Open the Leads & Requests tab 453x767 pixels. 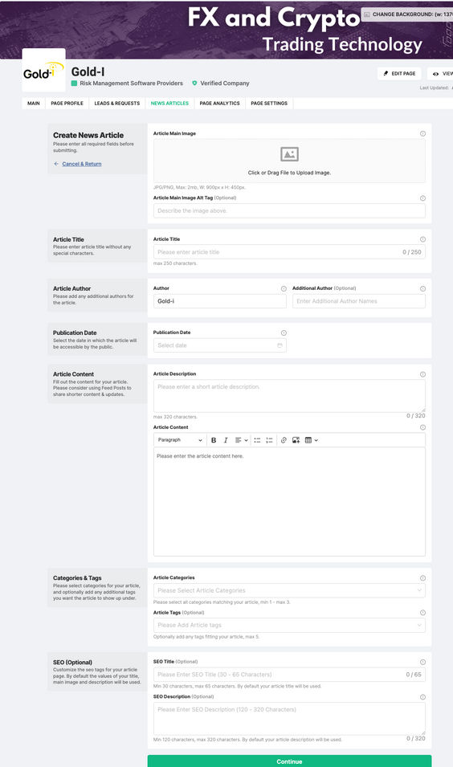[x=117, y=104]
